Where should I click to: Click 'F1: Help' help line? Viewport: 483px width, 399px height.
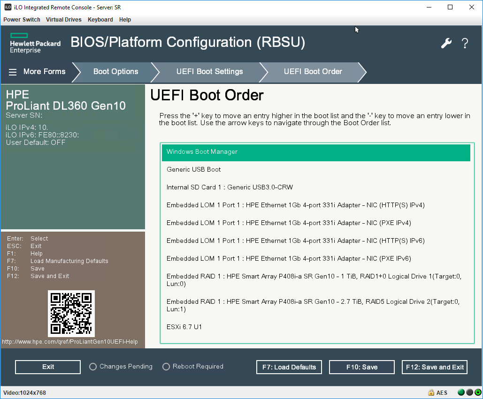[24, 254]
